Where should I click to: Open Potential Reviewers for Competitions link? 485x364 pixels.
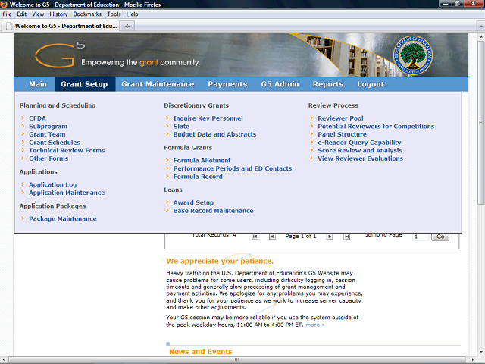point(376,127)
